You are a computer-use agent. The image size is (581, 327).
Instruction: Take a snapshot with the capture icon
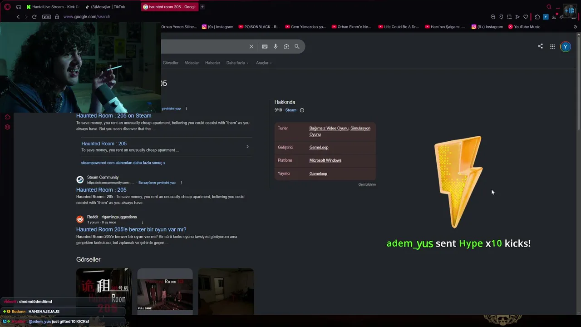coord(509,17)
